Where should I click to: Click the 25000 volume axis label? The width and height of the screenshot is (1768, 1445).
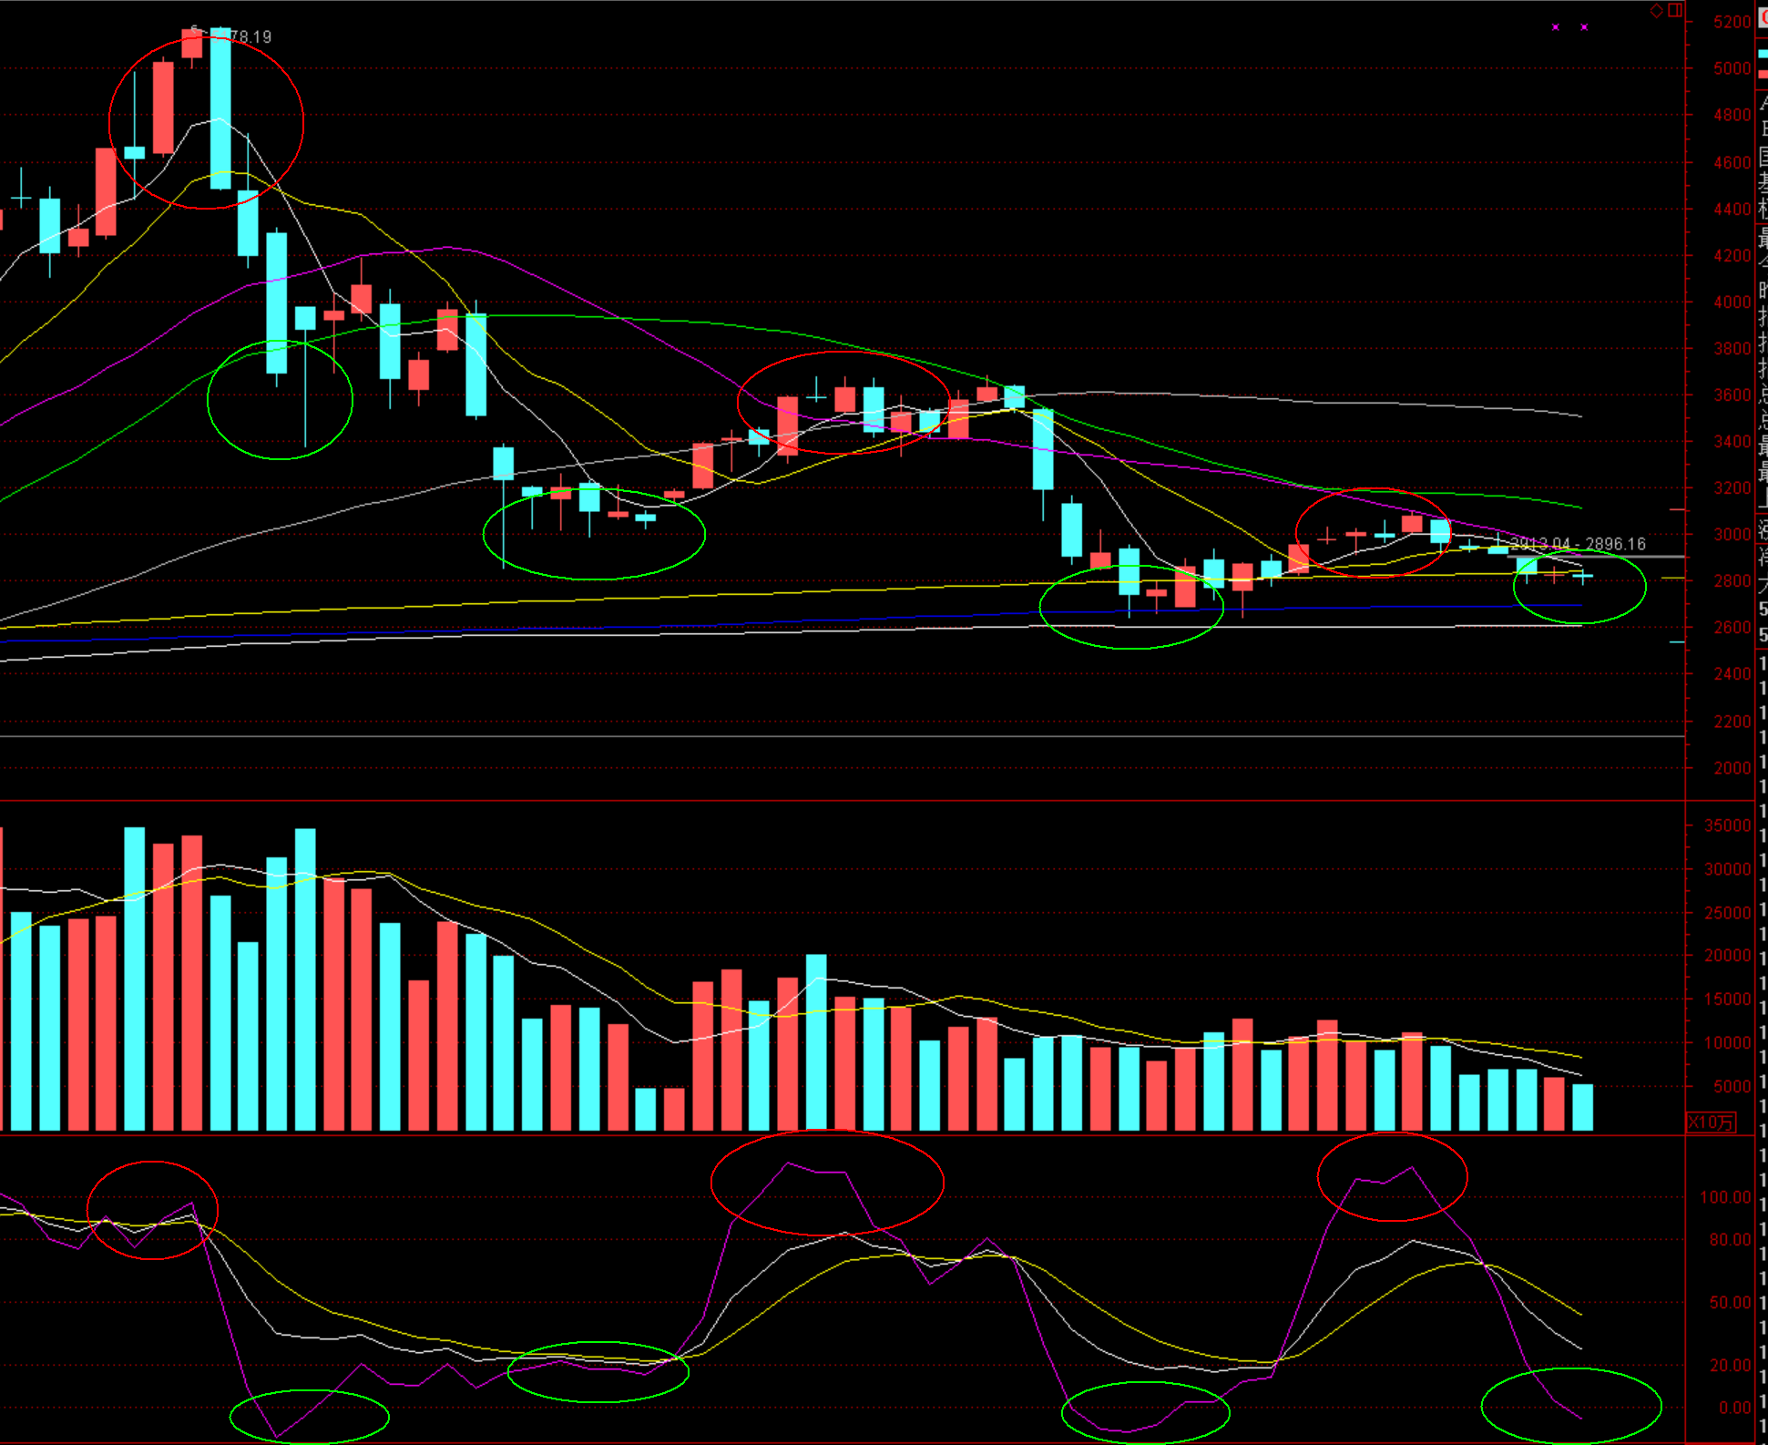coord(1728,913)
